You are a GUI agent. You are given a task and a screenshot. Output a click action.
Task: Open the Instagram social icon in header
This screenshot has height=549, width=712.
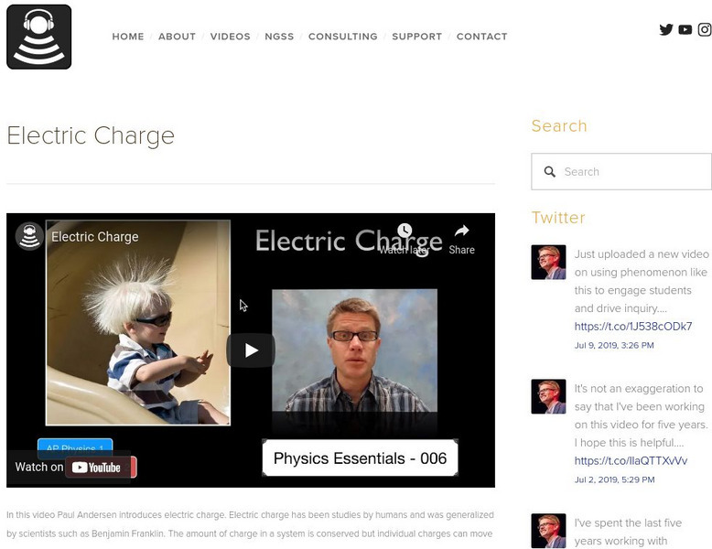tap(705, 29)
